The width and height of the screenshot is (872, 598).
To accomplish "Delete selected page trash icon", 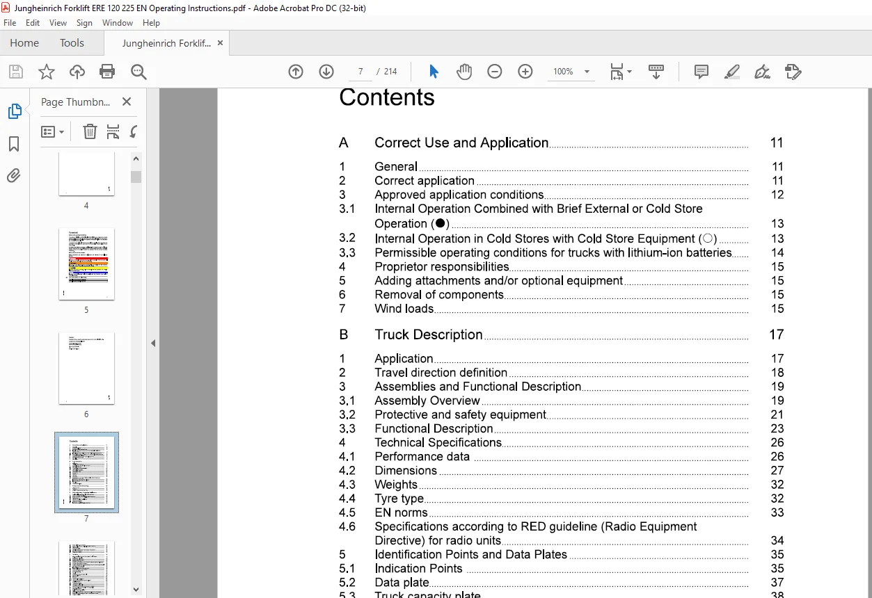I will coord(90,131).
